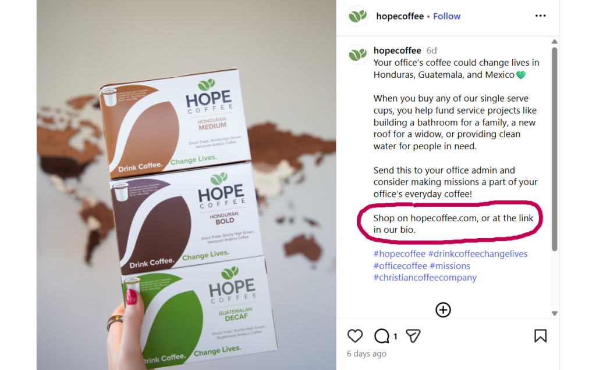The image size is (596, 370).
Task: Click hopecoffee profile picture in header
Action: 358,16
